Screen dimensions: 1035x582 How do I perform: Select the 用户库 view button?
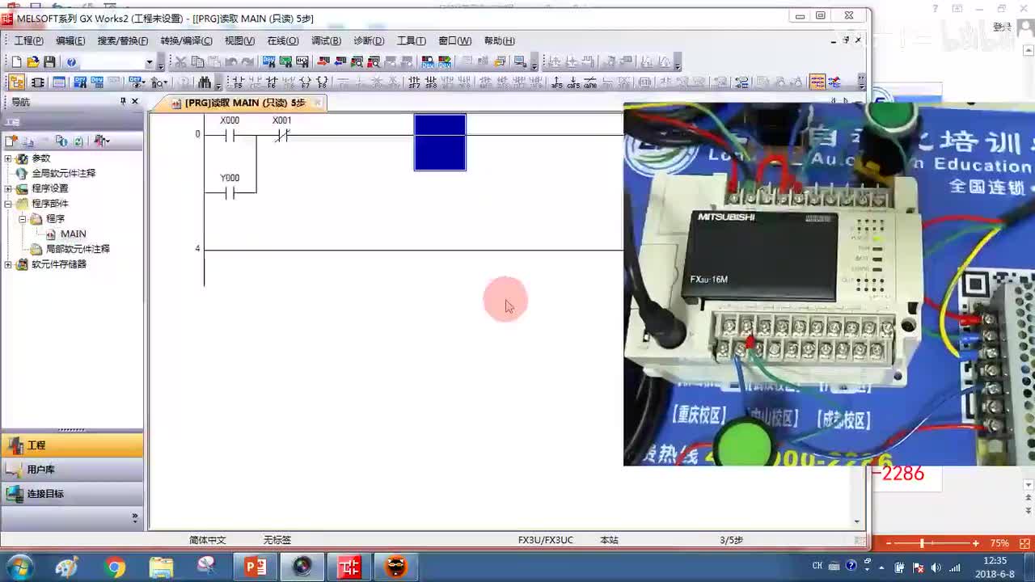pyautogui.click(x=72, y=470)
